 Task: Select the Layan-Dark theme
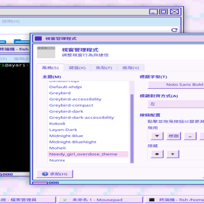tap(88, 130)
